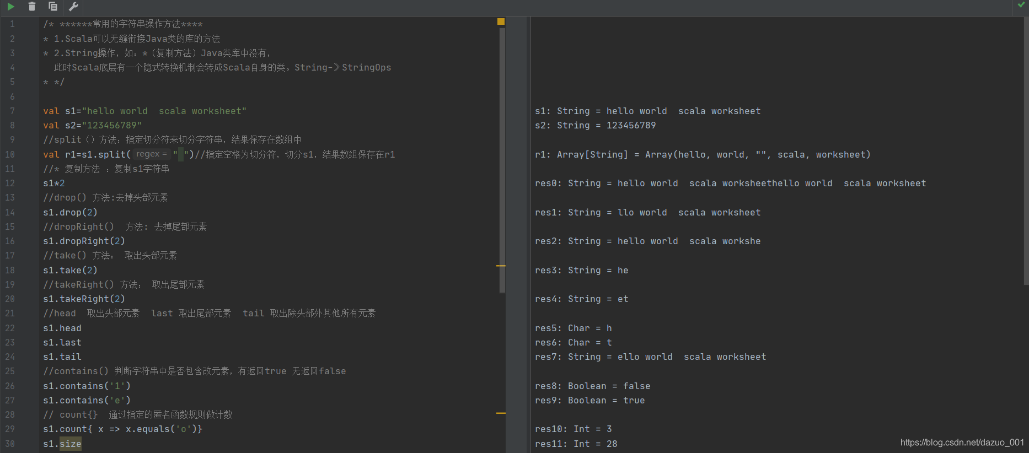Click orange warning stripe marker near line 28
The height and width of the screenshot is (453, 1029).
click(501, 413)
